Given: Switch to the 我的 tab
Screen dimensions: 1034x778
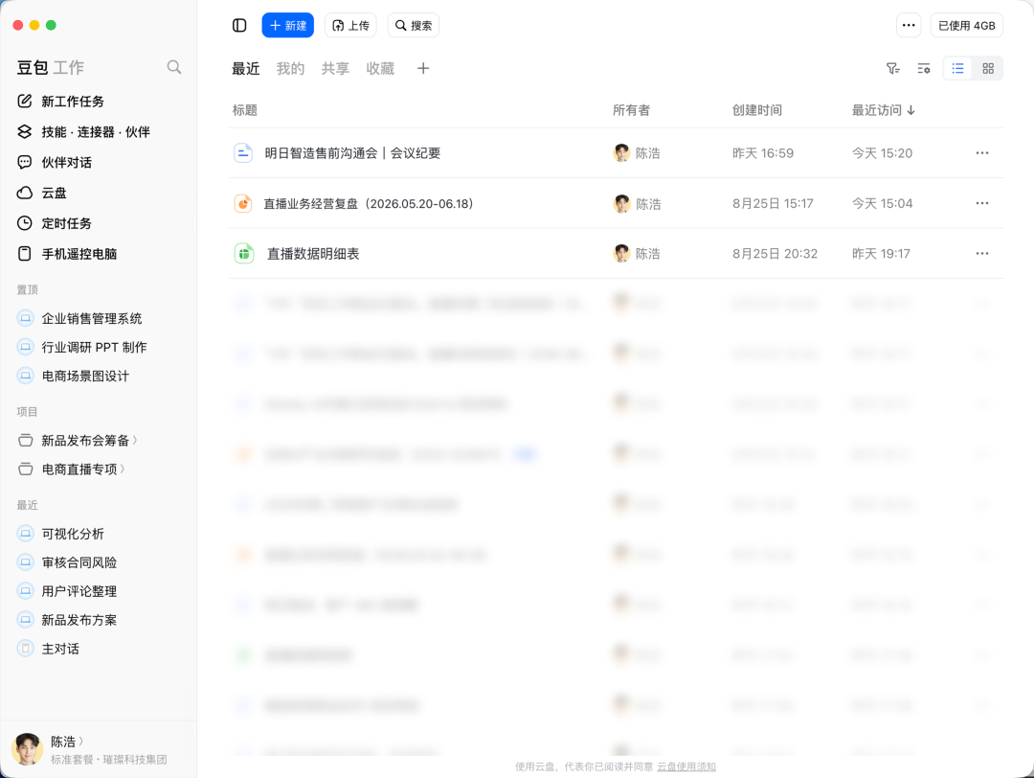Looking at the screenshot, I should [x=290, y=69].
